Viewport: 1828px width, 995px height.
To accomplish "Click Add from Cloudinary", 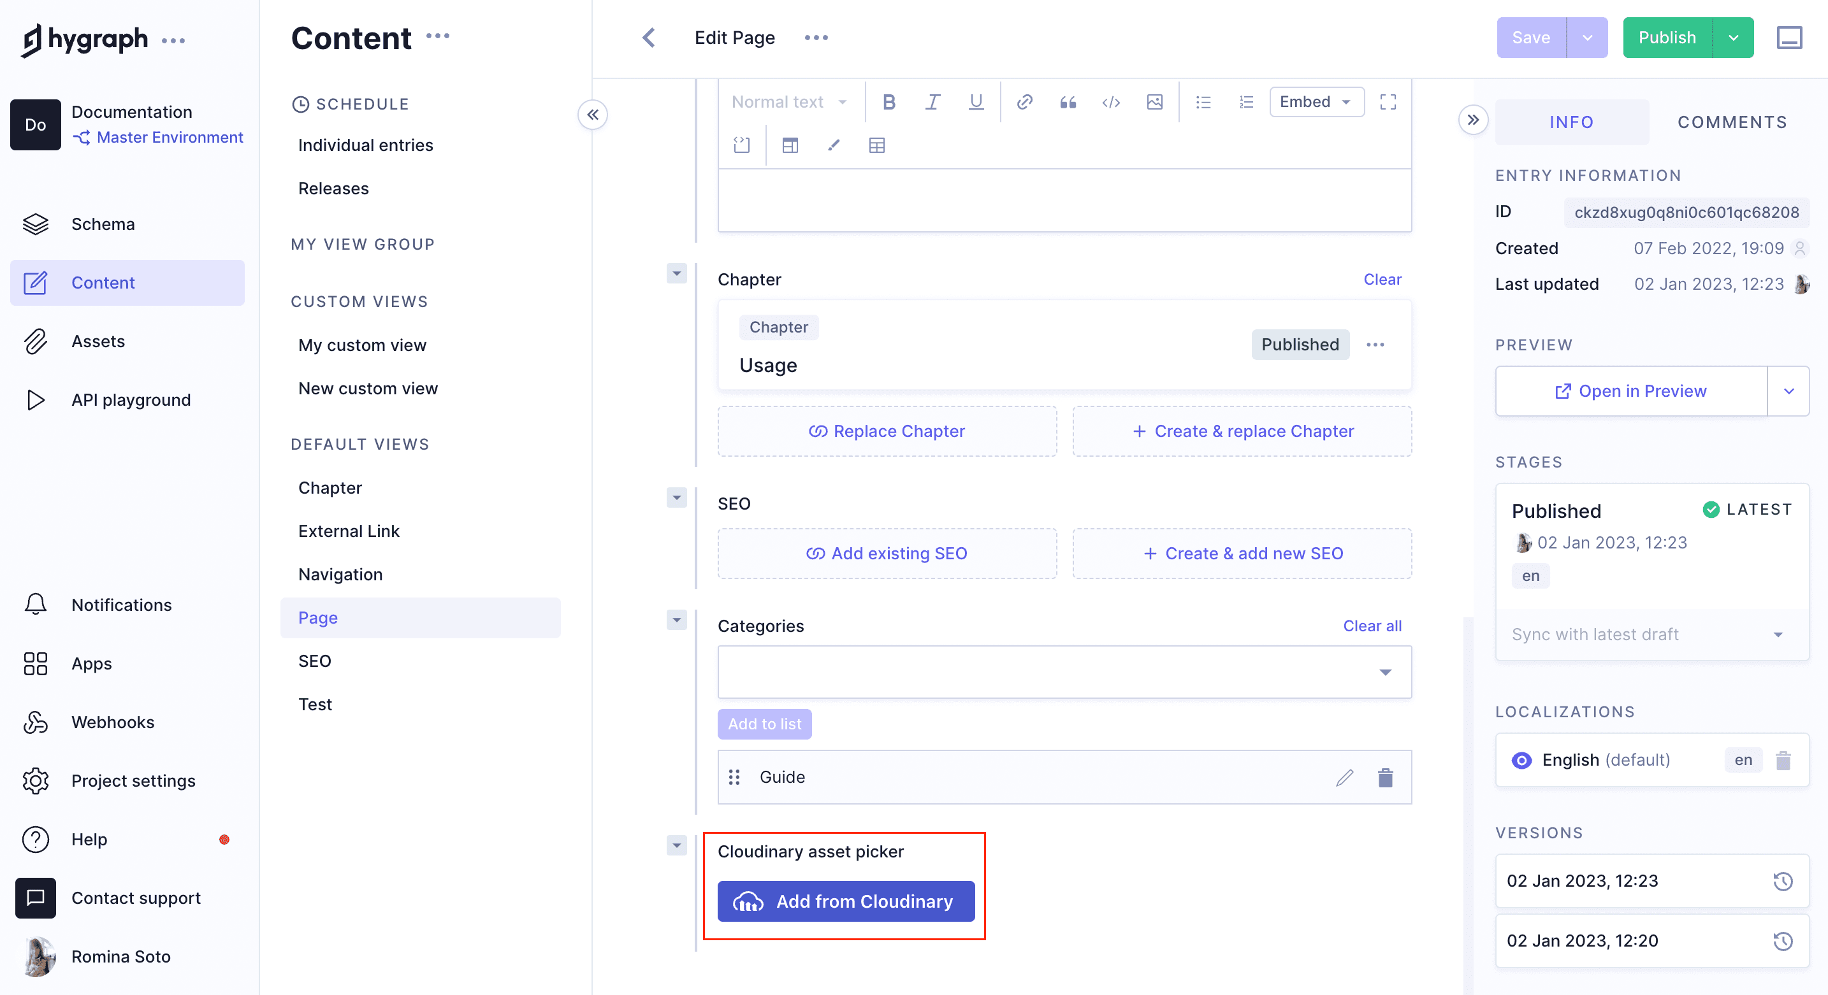I will (x=845, y=901).
